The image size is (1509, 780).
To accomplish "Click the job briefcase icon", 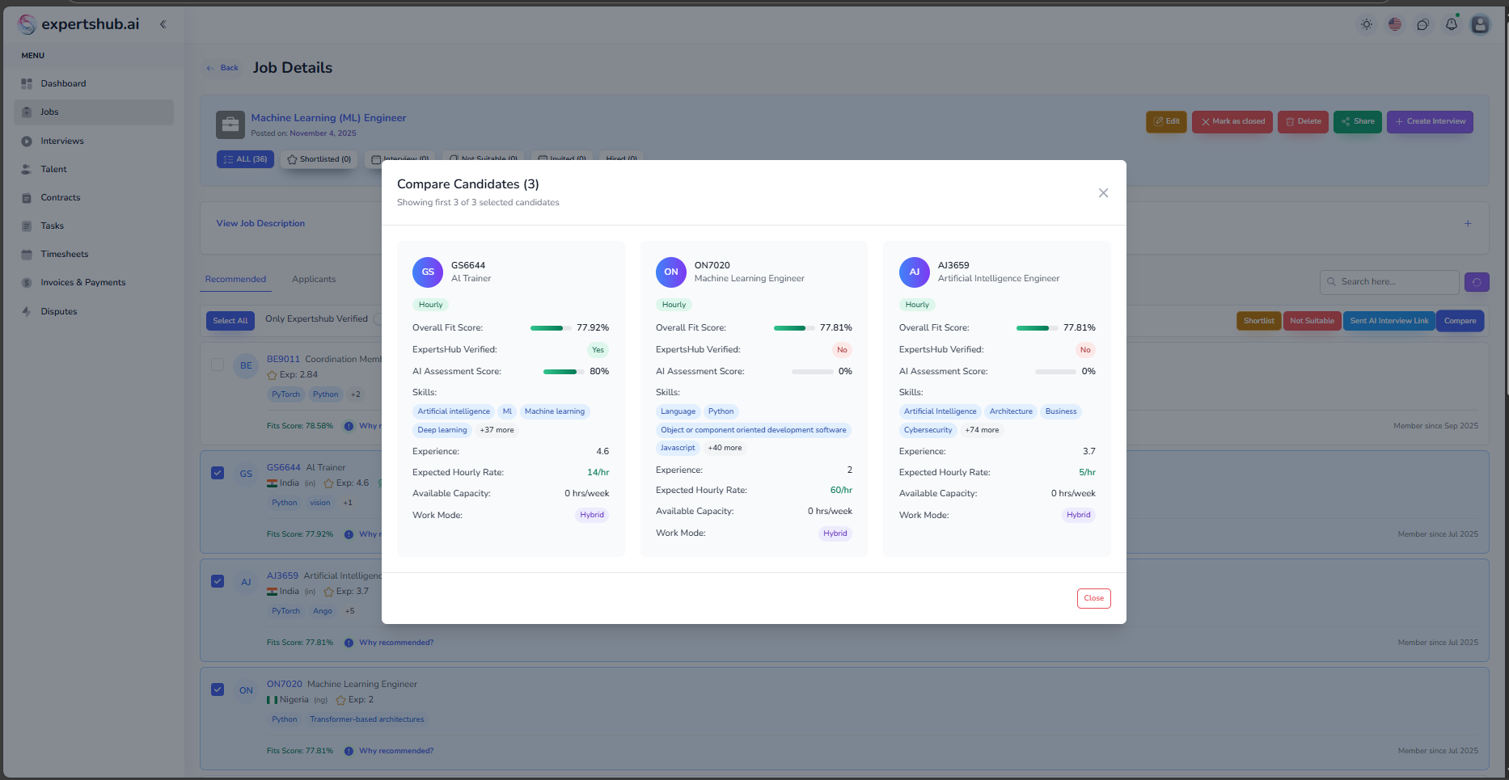I will [230, 124].
